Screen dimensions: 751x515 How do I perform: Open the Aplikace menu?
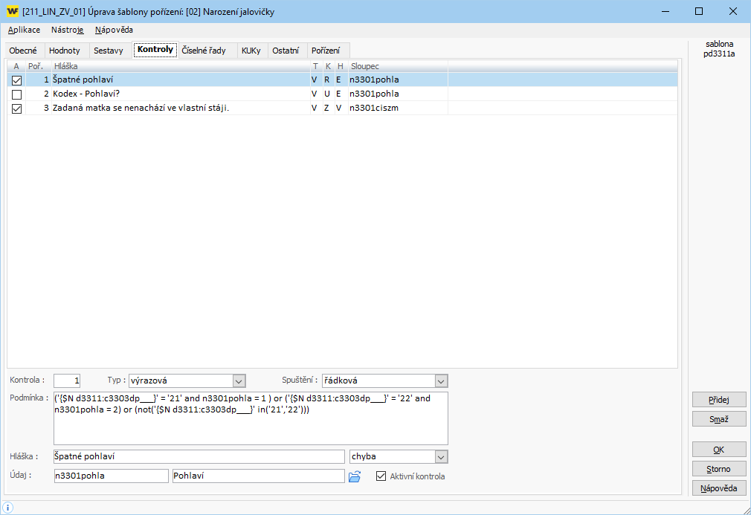(x=24, y=30)
